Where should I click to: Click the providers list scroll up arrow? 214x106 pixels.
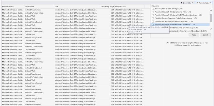pyautogui.click(x=211, y=10)
